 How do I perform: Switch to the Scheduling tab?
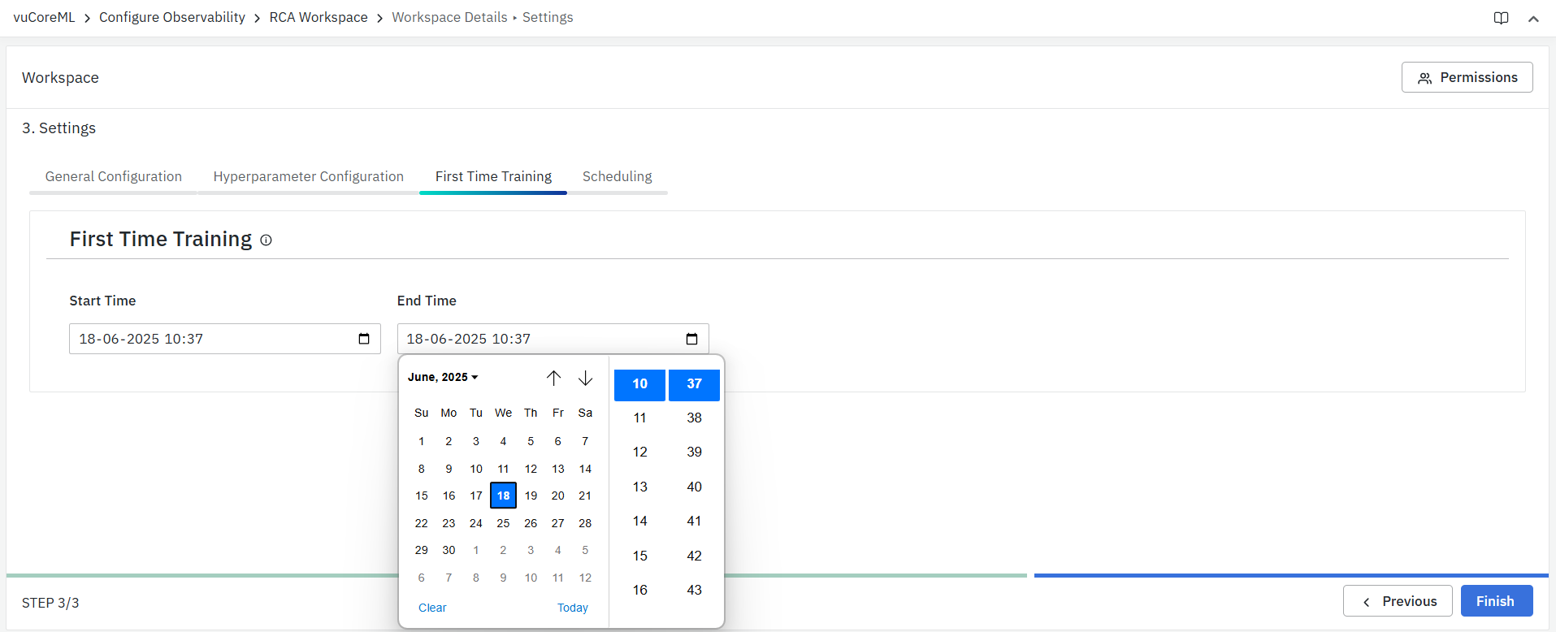click(617, 176)
